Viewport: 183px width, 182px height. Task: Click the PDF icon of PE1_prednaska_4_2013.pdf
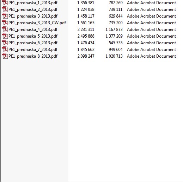point(5,30)
